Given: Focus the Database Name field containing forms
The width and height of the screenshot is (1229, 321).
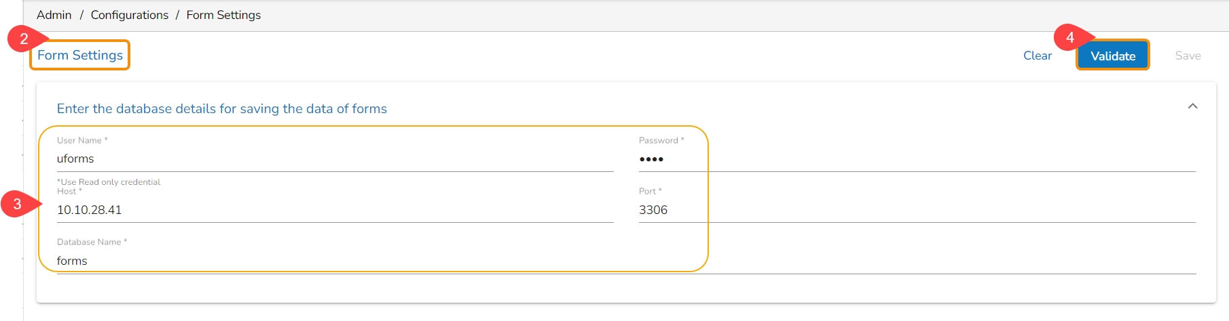Looking at the screenshot, I should click(x=625, y=261).
